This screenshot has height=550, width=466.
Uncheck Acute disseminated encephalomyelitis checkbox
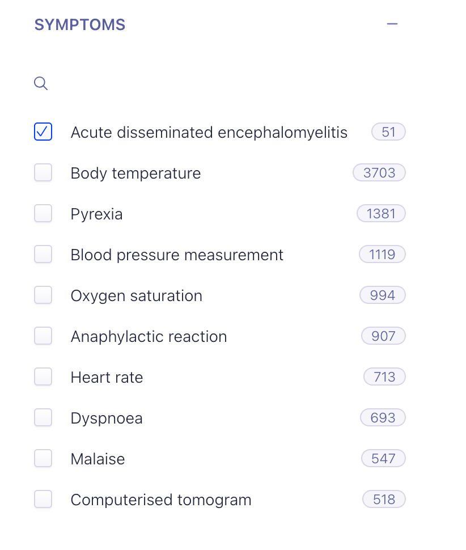43,132
